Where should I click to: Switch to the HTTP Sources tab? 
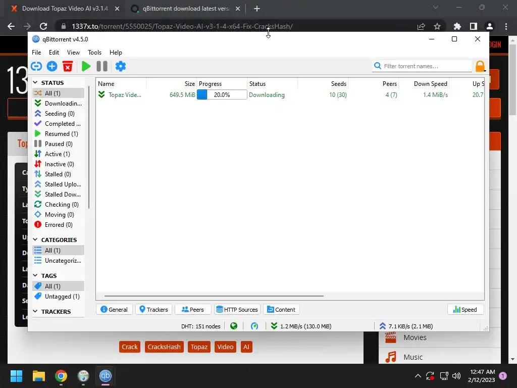pyautogui.click(x=237, y=310)
